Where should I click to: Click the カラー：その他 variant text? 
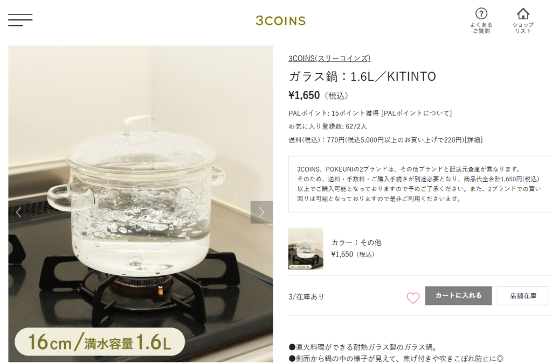(356, 242)
